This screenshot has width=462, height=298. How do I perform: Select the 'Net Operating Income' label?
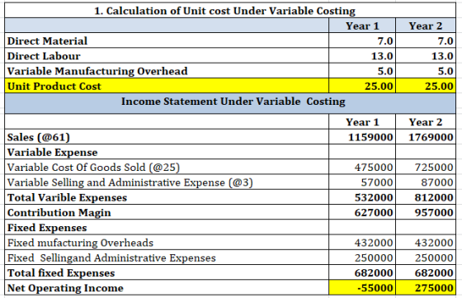point(65,288)
